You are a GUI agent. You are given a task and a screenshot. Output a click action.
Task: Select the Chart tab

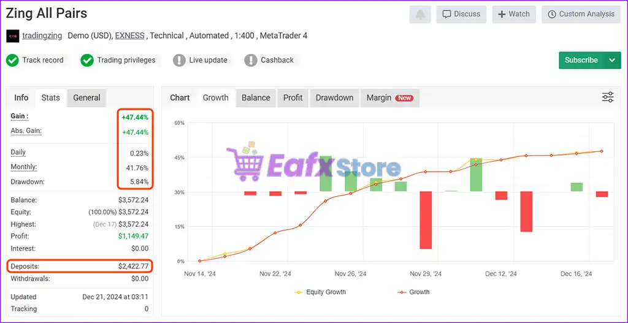pos(180,97)
